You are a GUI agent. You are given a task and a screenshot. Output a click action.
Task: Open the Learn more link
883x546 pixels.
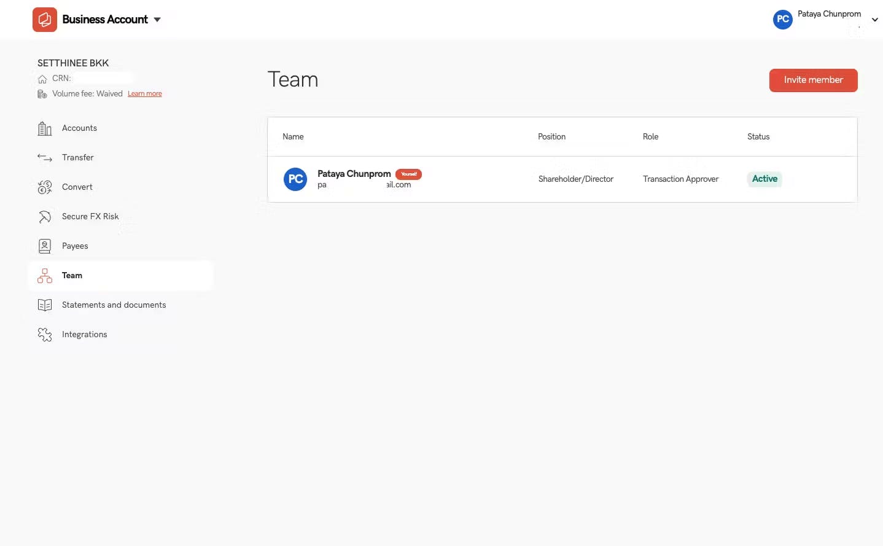(x=145, y=93)
